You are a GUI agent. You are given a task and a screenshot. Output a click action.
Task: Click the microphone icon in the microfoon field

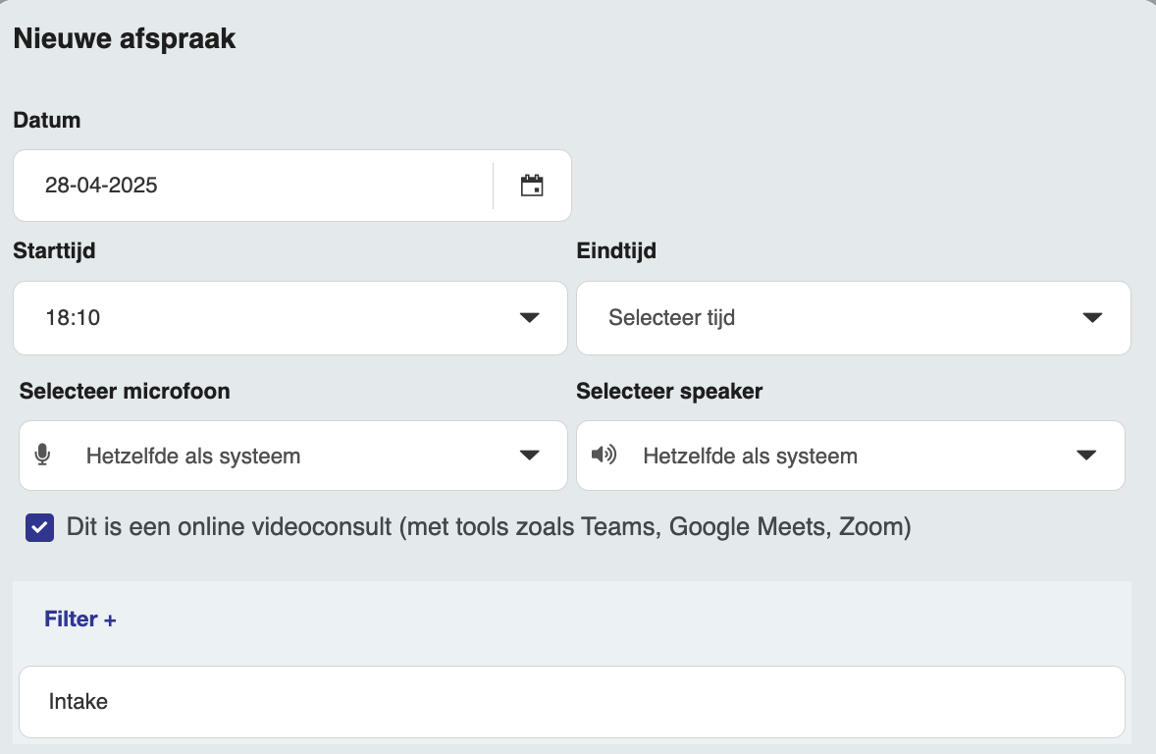pos(42,456)
